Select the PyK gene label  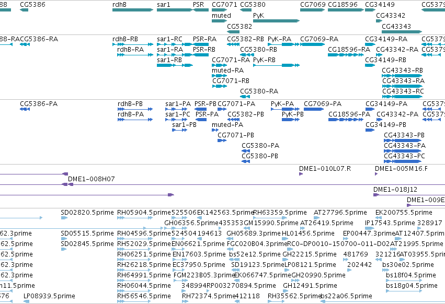pos(258,16)
